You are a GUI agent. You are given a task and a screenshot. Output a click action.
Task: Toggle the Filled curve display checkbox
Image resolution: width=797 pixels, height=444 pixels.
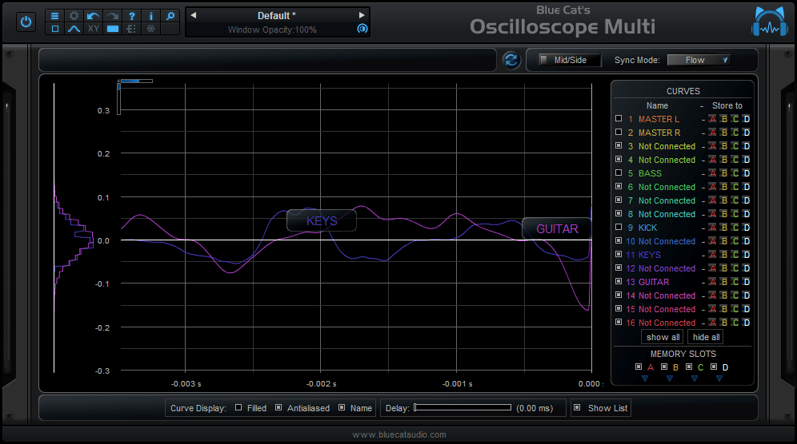238,407
